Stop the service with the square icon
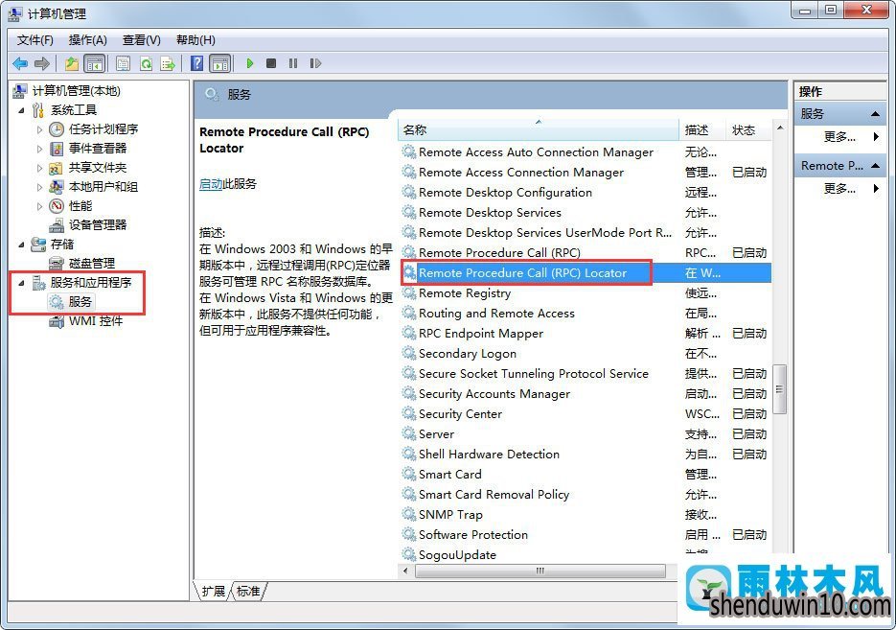Viewport: 896px width, 630px height. coord(271,63)
